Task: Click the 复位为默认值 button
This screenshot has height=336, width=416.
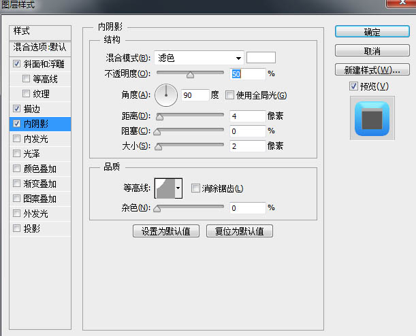Action: click(240, 231)
